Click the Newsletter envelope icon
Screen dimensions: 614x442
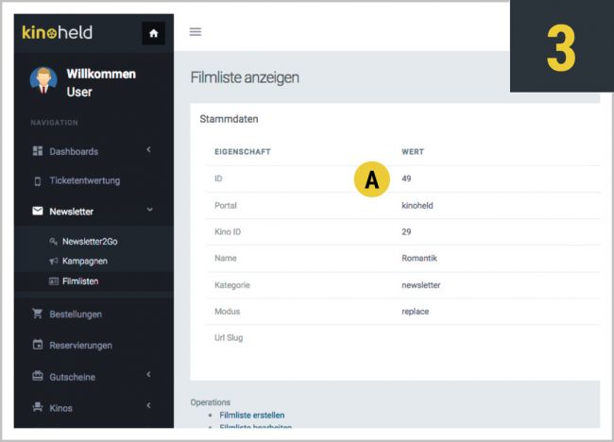coord(38,212)
